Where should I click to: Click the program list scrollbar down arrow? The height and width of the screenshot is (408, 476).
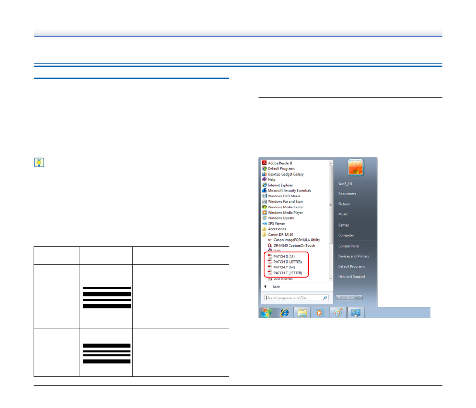[x=331, y=278]
